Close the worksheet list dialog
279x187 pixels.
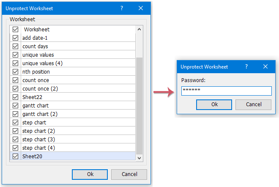tap(141, 8)
